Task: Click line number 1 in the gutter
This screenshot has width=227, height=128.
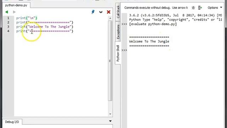Action: (x=8, y=18)
